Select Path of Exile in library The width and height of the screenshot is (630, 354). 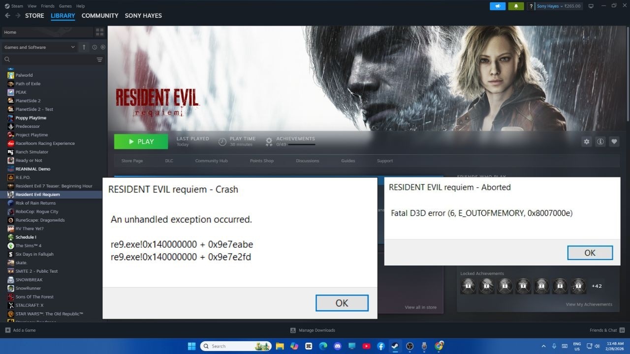click(28, 84)
